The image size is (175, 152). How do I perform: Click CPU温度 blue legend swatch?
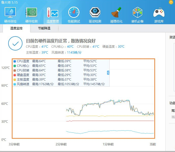click(15, 61)
